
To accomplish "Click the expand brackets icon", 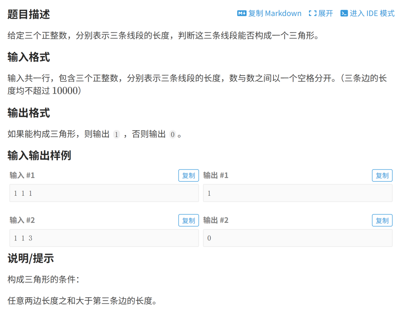I will (x=313, y=13).
